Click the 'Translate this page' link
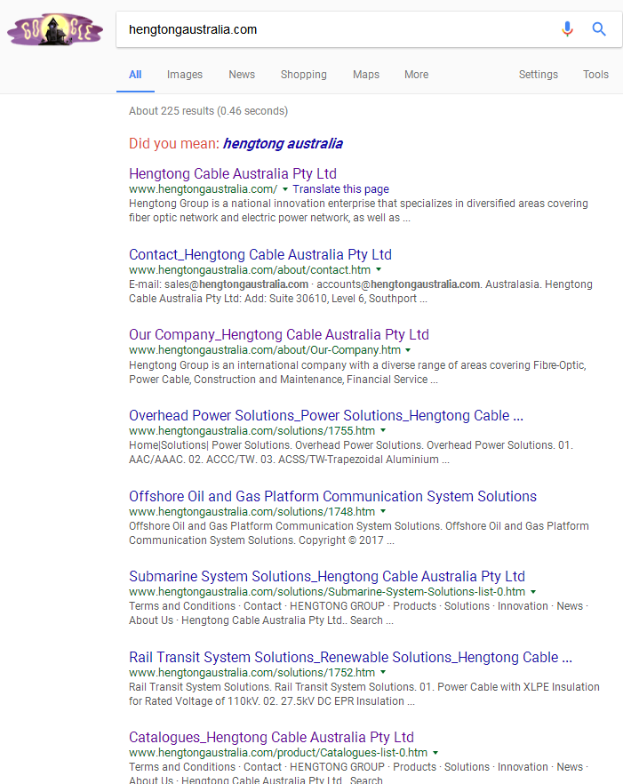Image resolution: width=623 pixels, height=784 pixels. (x=340, y=189)
